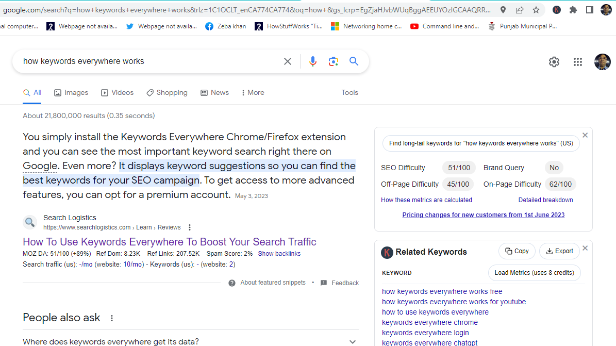Click Brand Query value No
The height and width of the screenshot is (346, 616).
(x=554, y=168)
